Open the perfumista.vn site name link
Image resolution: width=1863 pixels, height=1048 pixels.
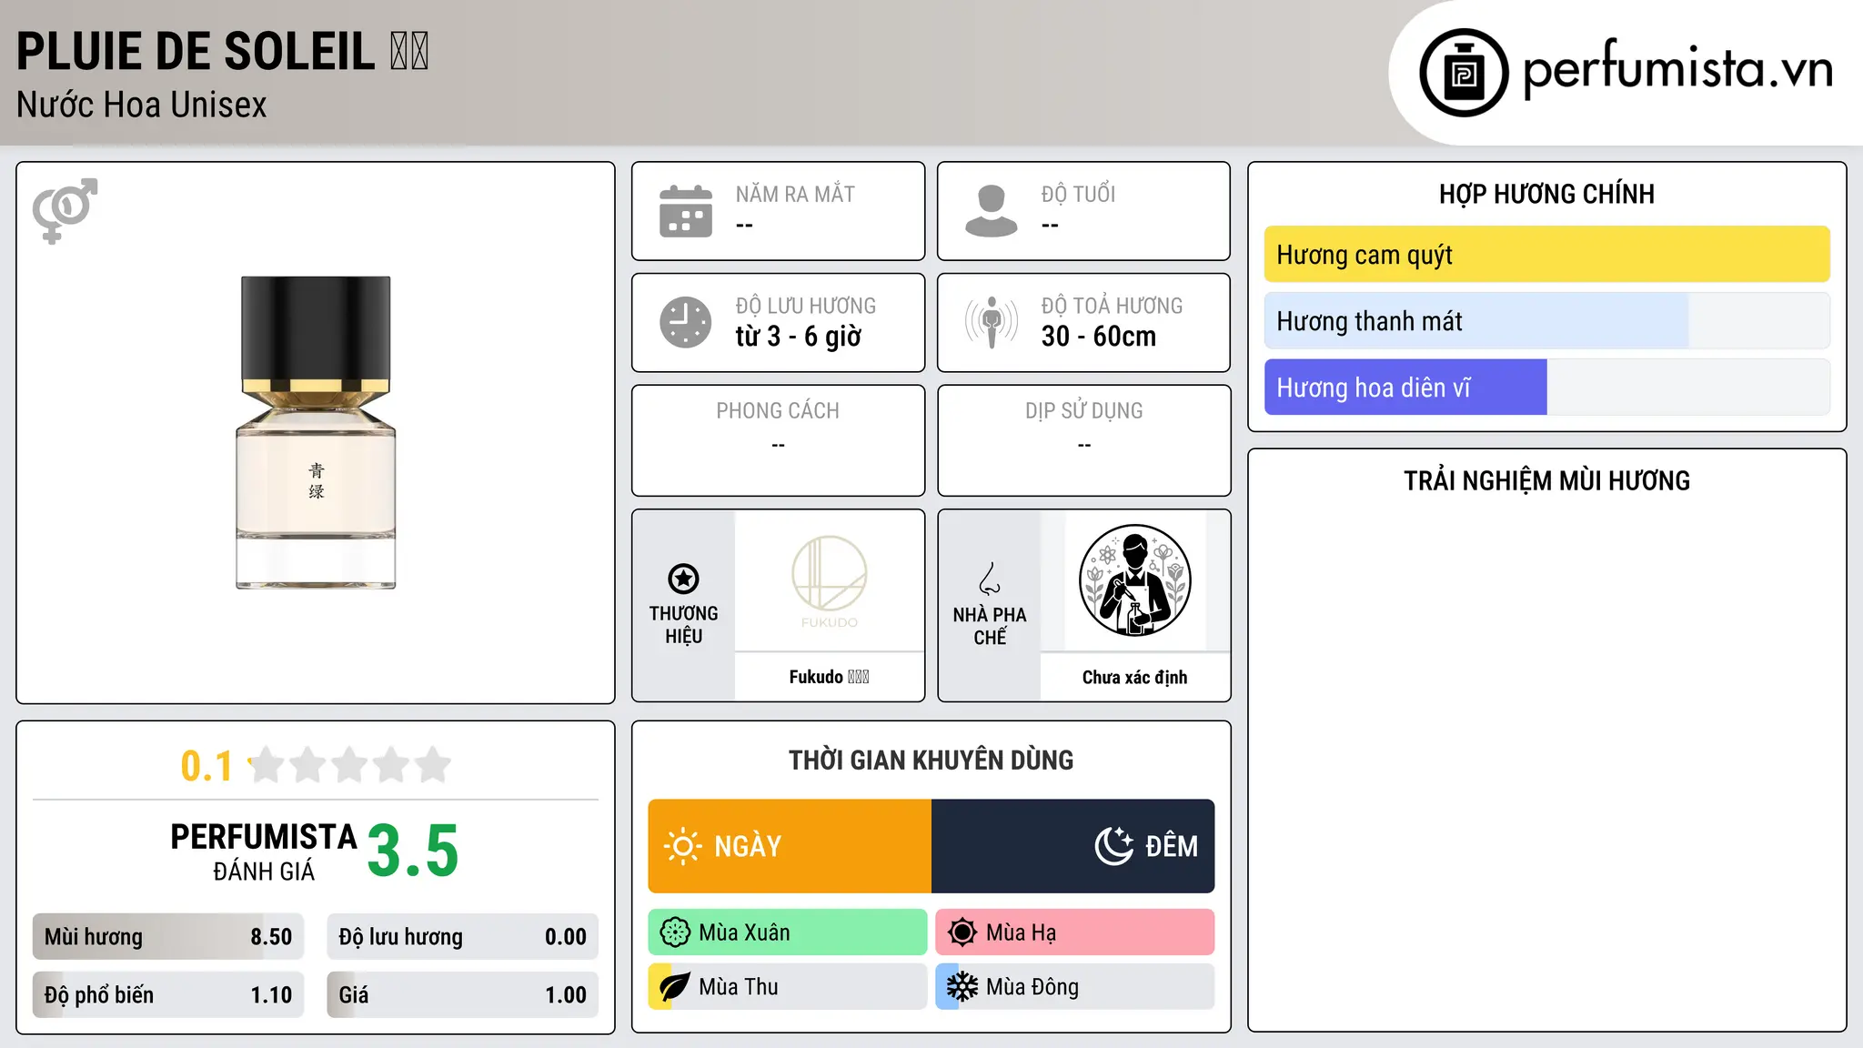point(1678,69)
